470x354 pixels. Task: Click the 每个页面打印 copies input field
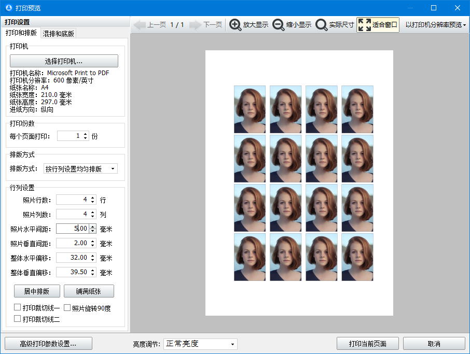(x=70, y=136)
